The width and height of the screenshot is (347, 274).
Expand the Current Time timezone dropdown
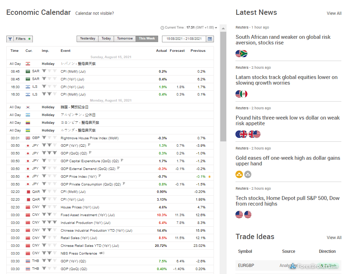click(216, 28)
